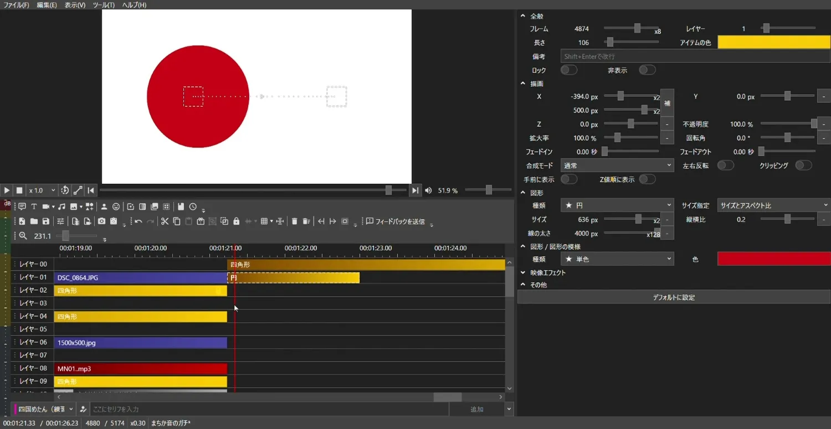Click the undo arrow icon
Screen dimensions: 831x429
138,221
